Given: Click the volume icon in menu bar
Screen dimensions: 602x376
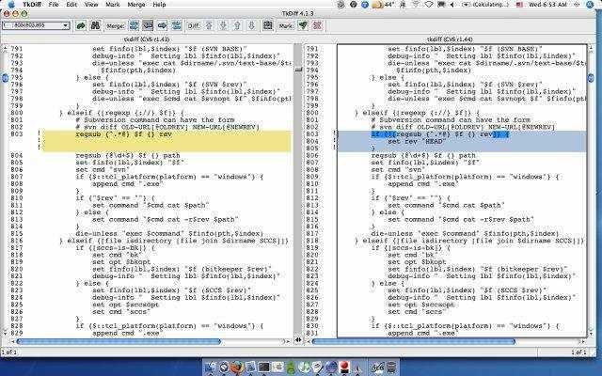Looking at the screenshot, I should [452, 5].
